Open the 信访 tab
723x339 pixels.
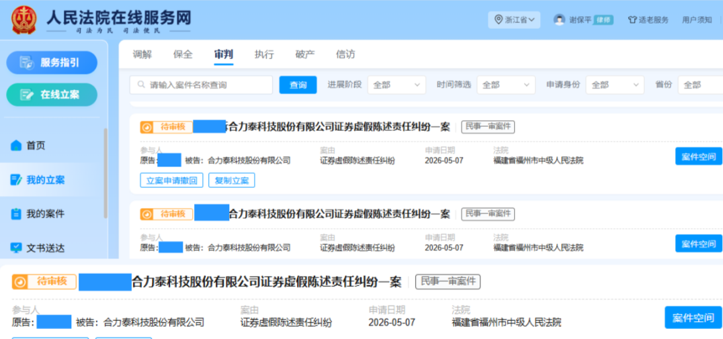pos(345,54)
